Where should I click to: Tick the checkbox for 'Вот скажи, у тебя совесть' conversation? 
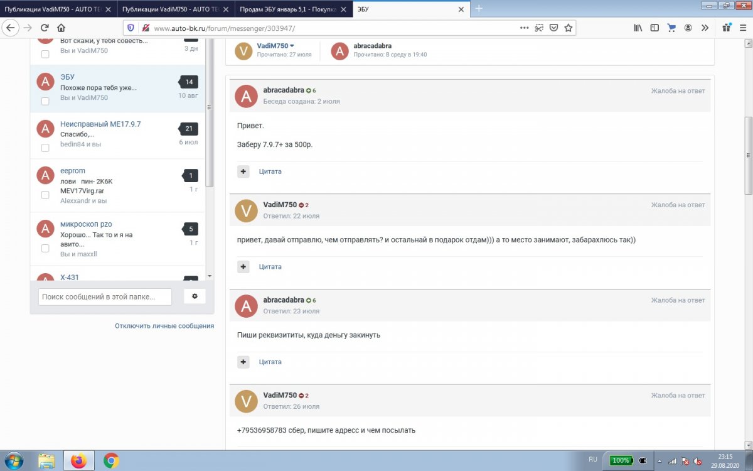coord(45,54)
